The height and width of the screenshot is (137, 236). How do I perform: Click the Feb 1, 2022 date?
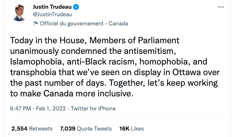click(x=51, y=109)
